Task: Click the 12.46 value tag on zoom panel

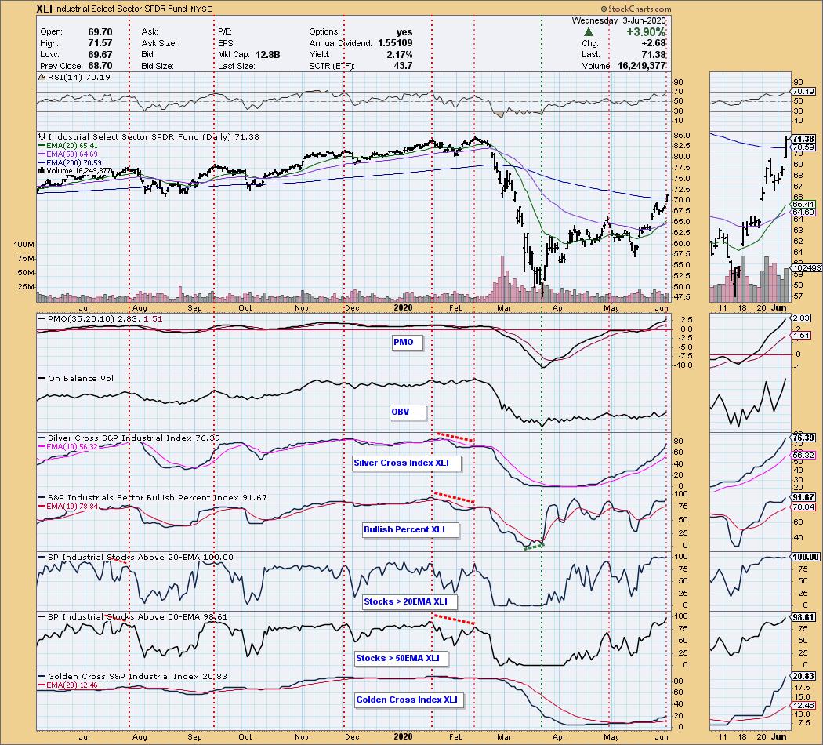Action: (803, 706)
